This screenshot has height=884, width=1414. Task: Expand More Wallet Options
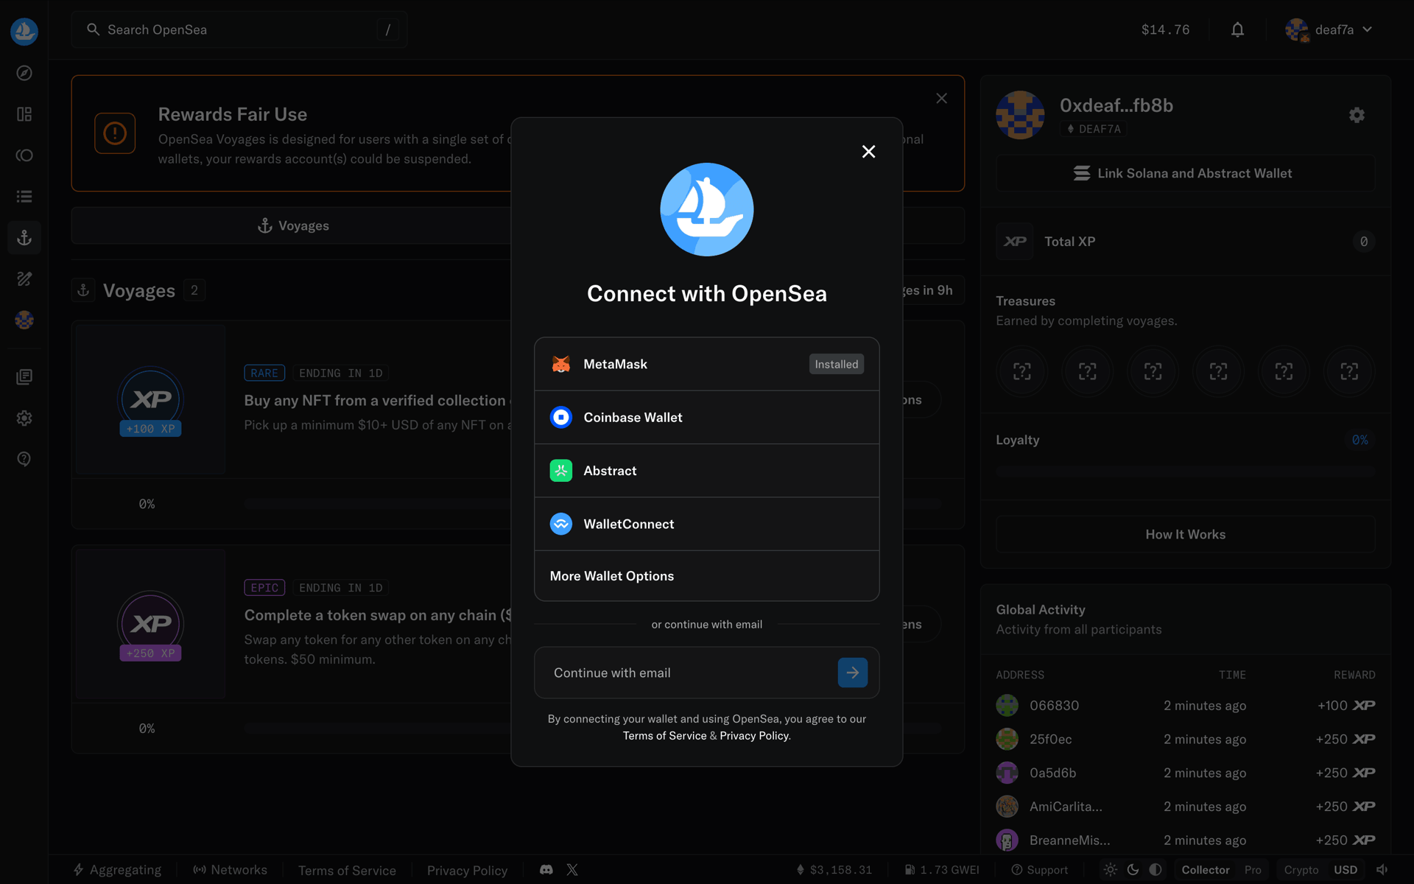pos(707,576)
